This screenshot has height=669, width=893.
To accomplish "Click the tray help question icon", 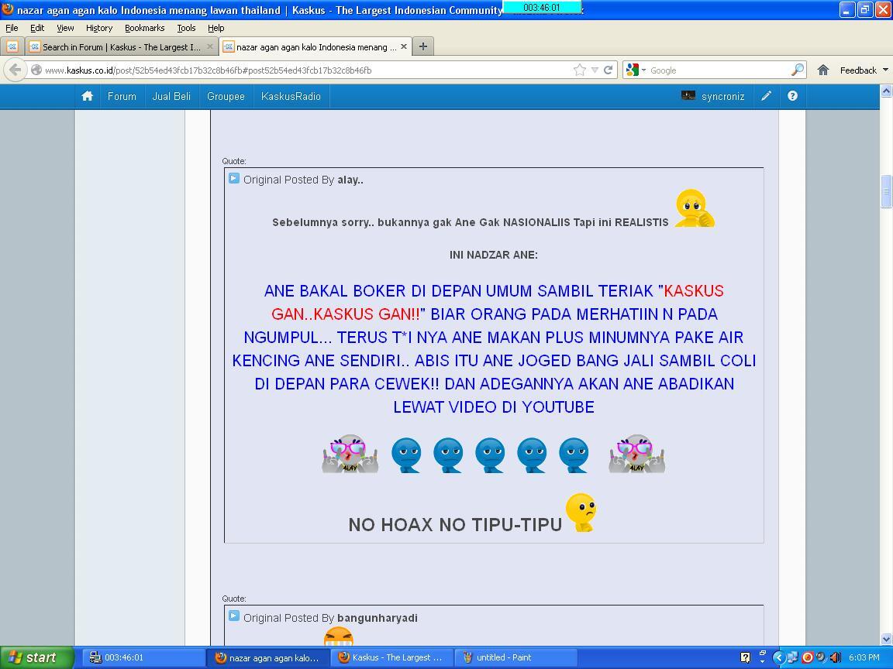I will pyautogui.click(x=745, y=657).
